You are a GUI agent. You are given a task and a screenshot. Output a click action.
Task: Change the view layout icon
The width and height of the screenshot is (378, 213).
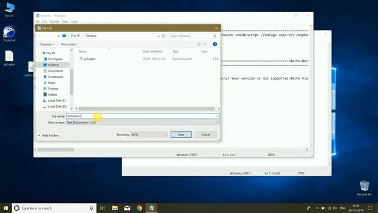200,44
